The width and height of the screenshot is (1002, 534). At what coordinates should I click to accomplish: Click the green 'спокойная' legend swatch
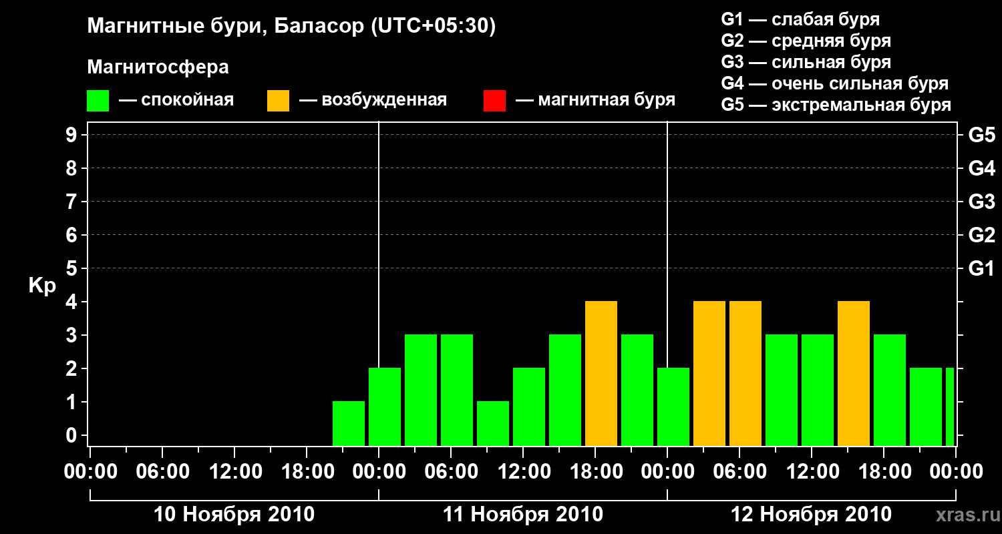pos(98,101)
